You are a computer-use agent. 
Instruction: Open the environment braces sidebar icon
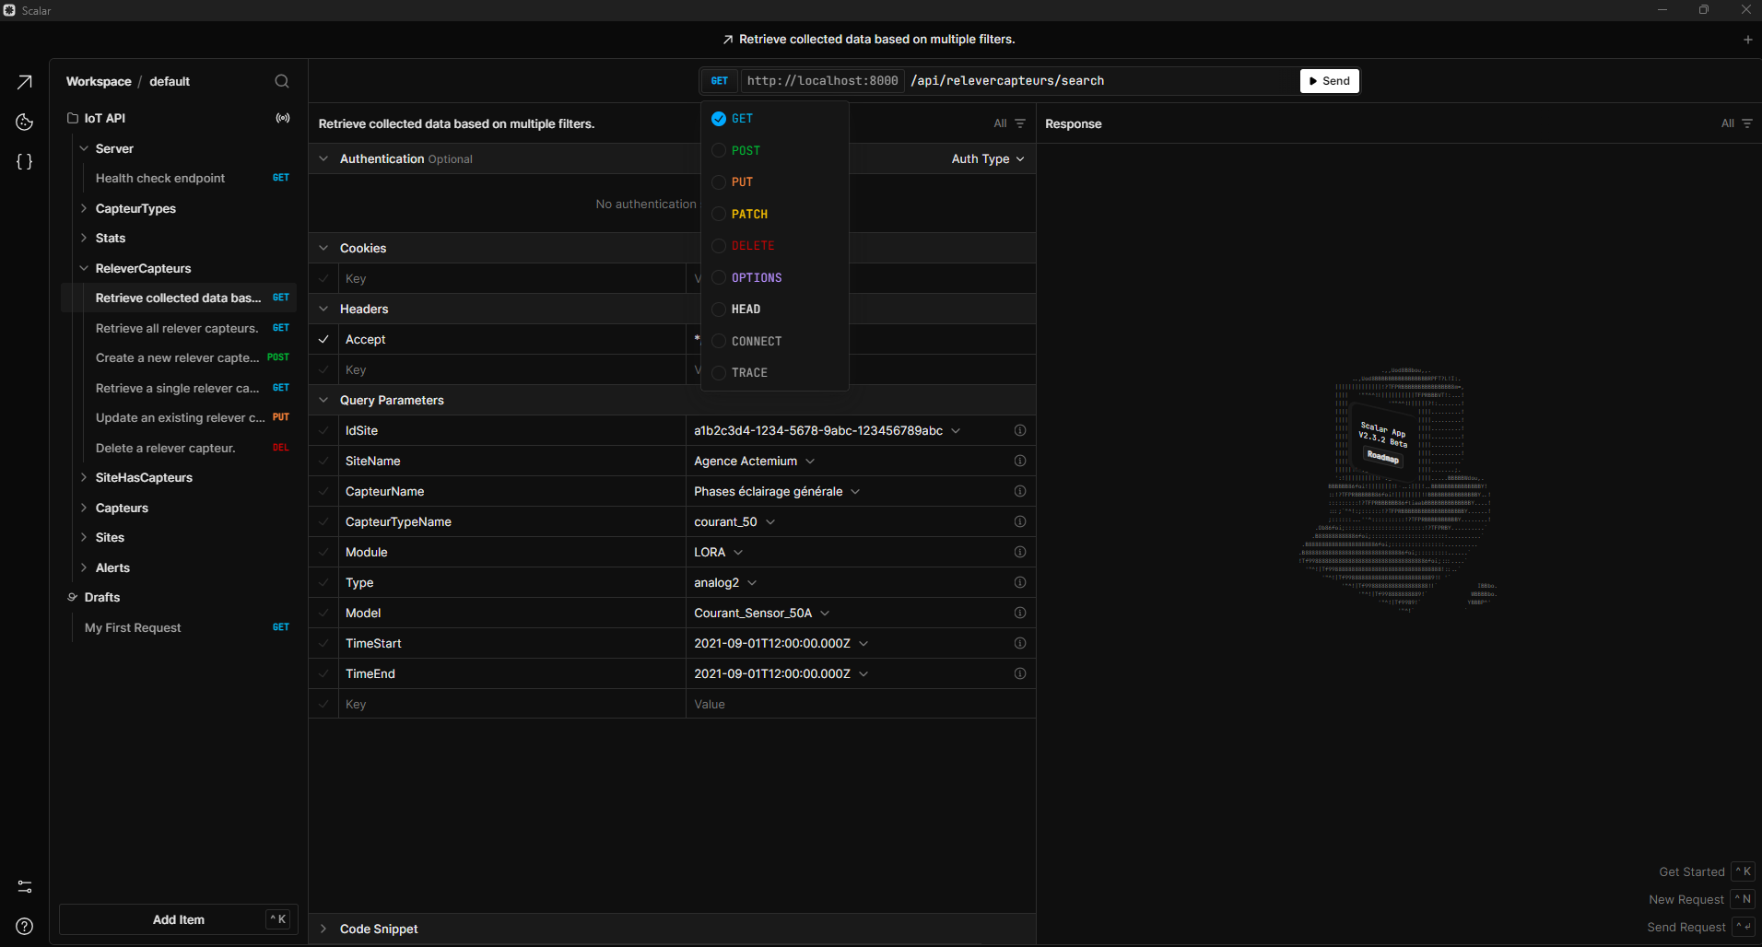tap(25, 161)
